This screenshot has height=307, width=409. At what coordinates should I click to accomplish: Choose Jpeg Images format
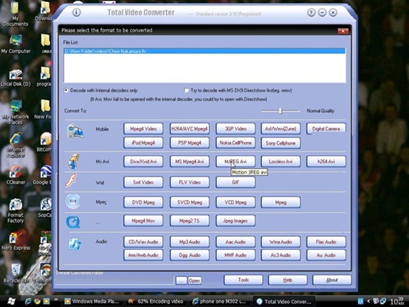pyautogui.click(x=235, y=221)
